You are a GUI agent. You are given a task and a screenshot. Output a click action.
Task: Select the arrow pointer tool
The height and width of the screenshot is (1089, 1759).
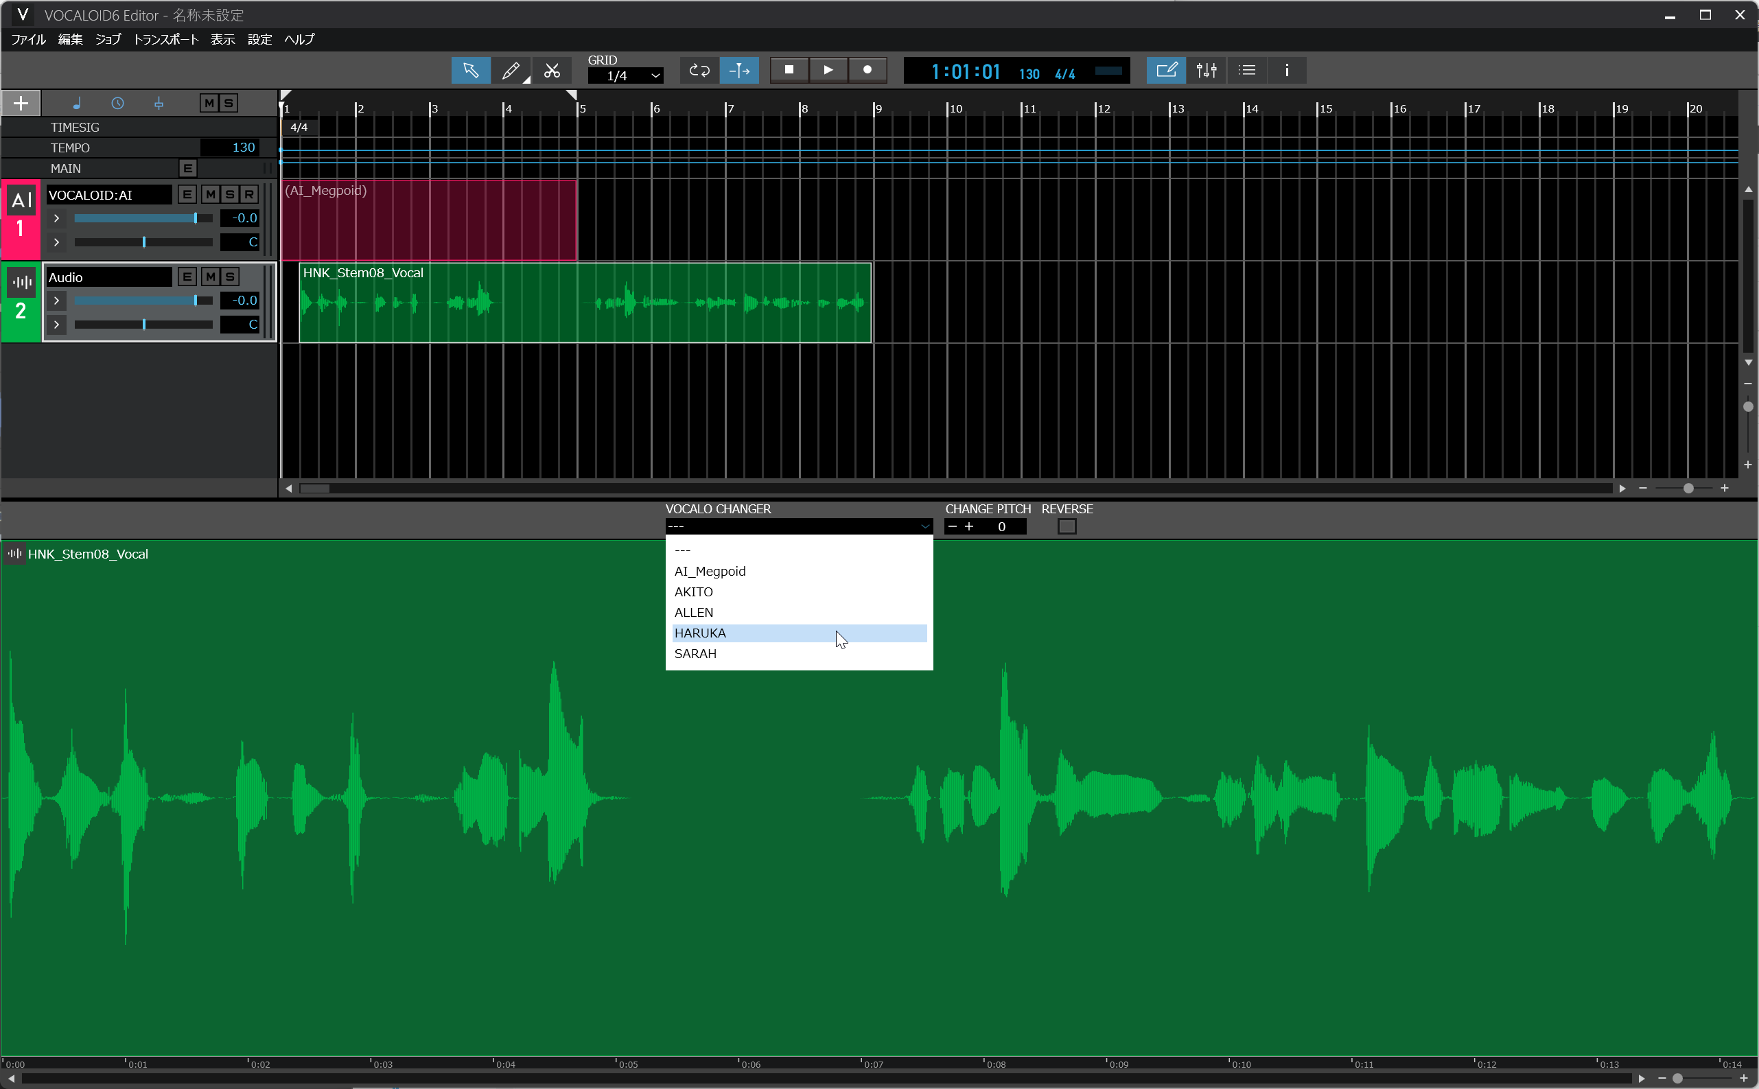coord(470,70)
